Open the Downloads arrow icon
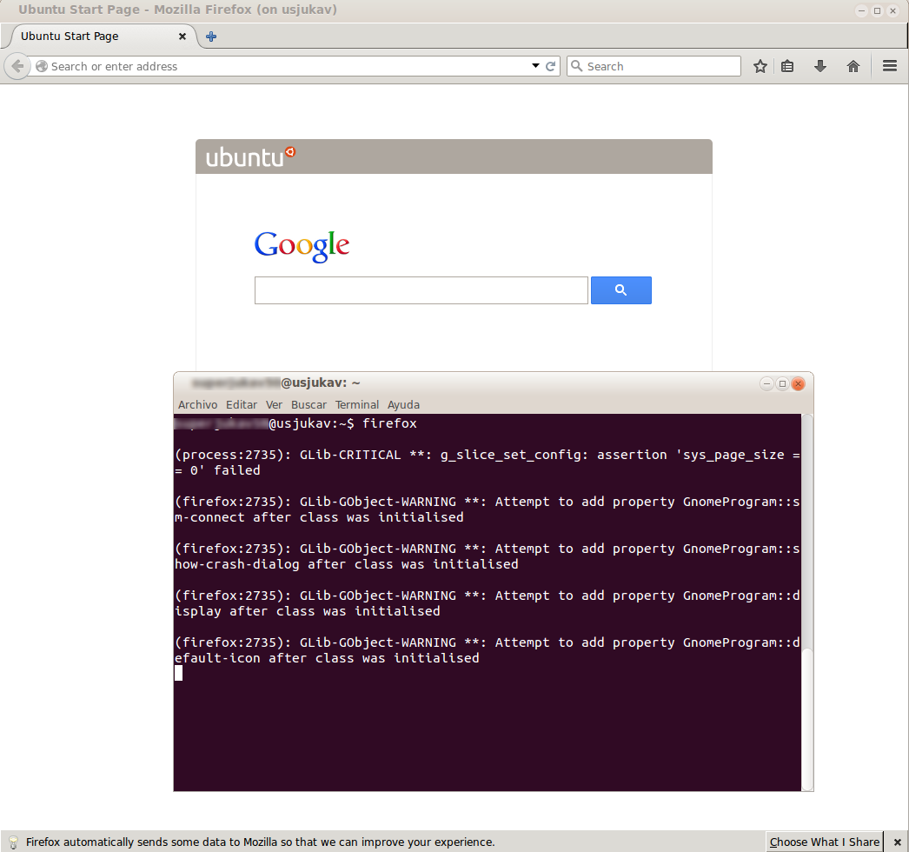The height and width of the screenshot is (852, 909). click(x=820, y=66)
